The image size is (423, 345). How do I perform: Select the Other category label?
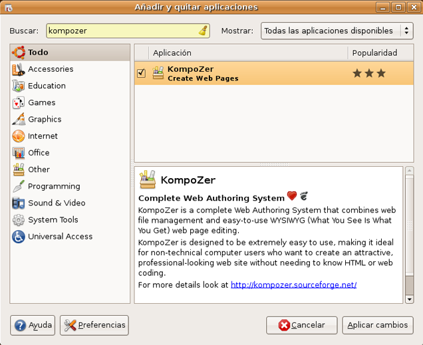(39, 170)
